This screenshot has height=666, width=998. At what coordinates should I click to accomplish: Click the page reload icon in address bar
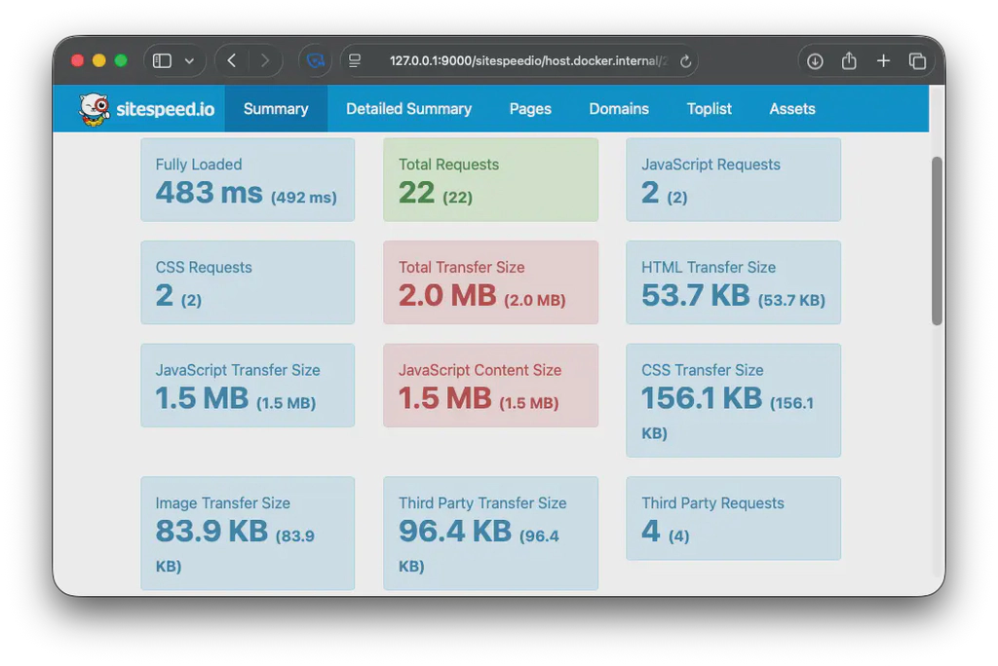click(685, 59)
